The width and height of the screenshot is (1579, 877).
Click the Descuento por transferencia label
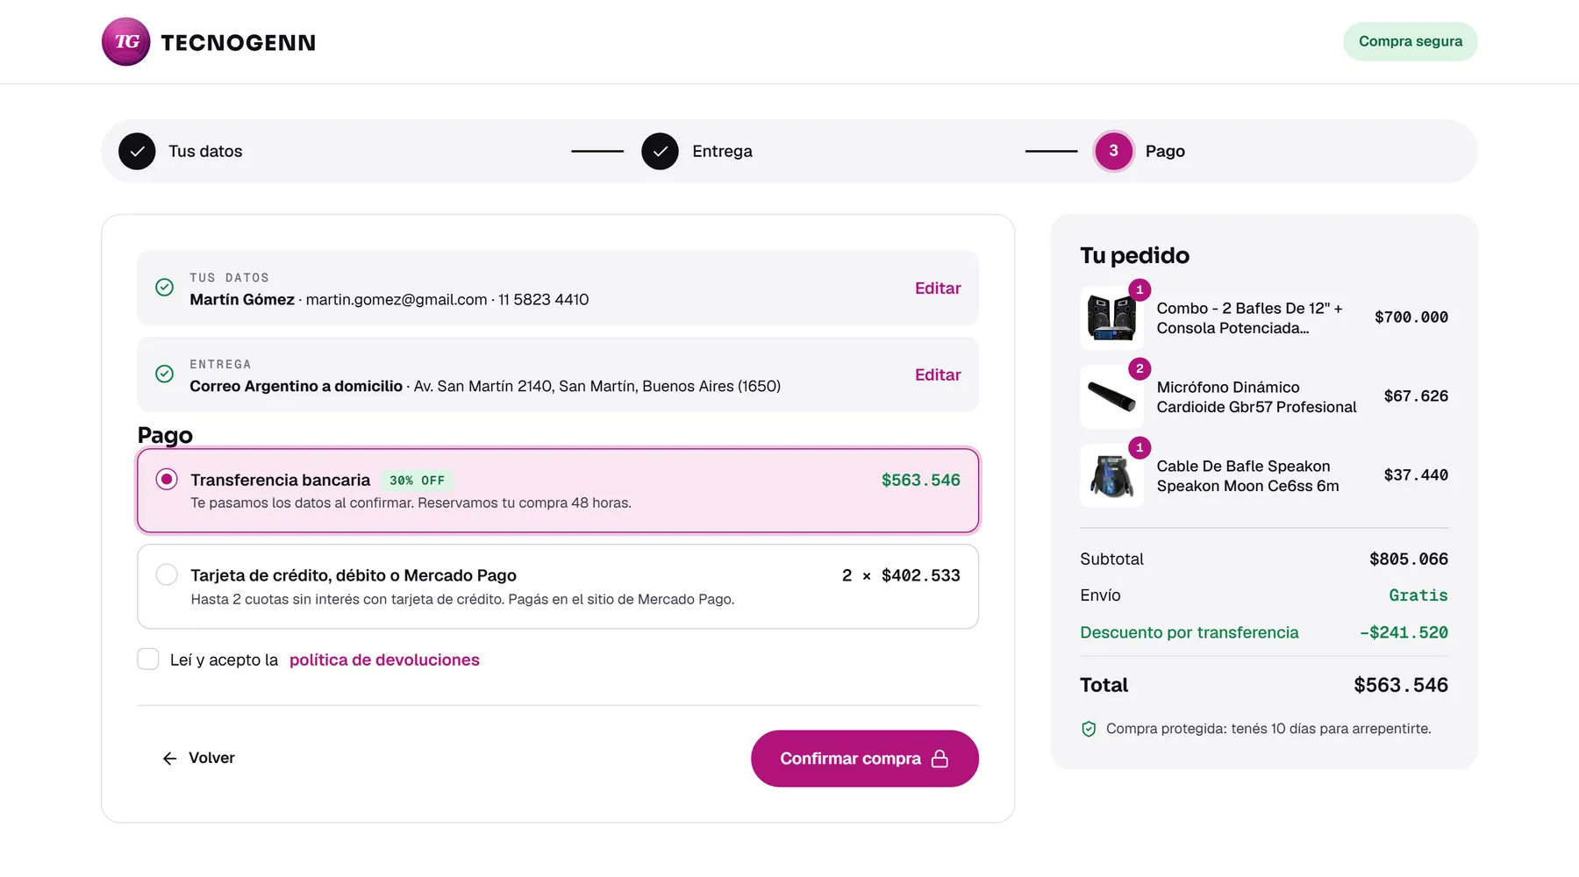click(1190, 632)
